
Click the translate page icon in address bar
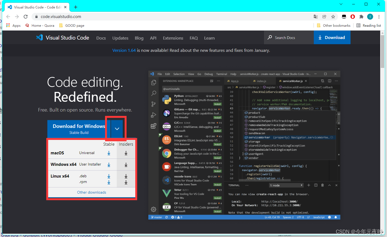click(316, 17)
